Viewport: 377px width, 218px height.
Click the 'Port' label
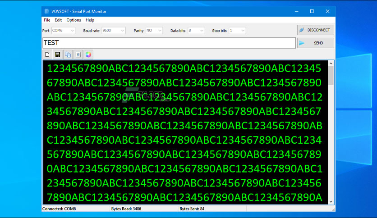point(46,31)
